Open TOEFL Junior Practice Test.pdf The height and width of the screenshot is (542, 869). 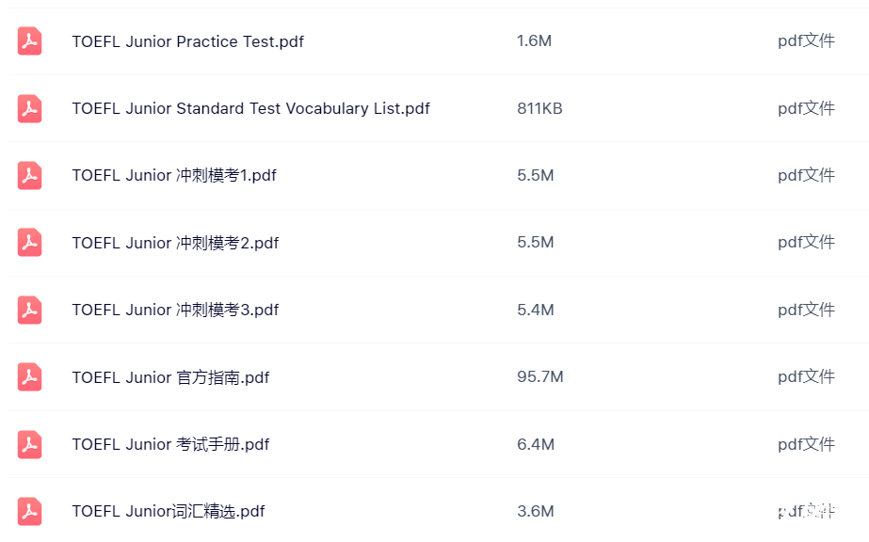click(x=188, y=41)
